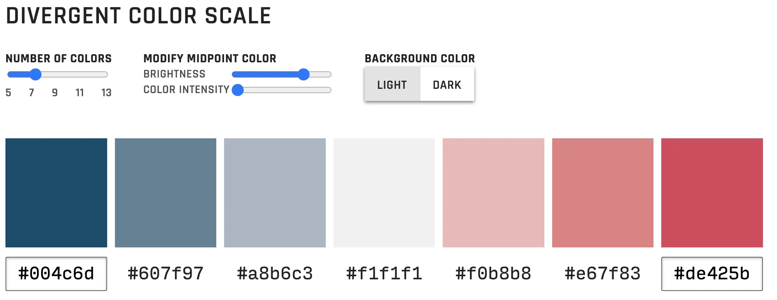777x300 pixels.
Task: Click the MODIFY MIDPOINT COLOR label
Action: [210, 58]
